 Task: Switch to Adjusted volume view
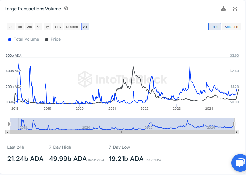[231, 27]
